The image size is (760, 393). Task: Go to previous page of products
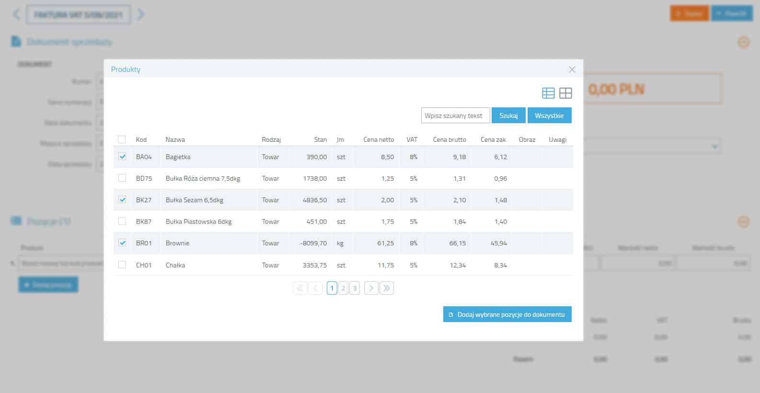coord(315,288)
